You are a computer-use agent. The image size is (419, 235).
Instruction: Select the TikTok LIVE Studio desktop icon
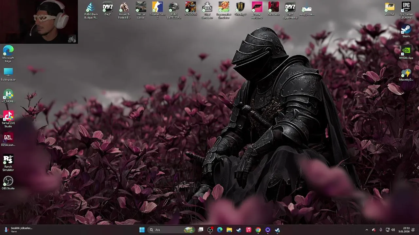[8, 119]
